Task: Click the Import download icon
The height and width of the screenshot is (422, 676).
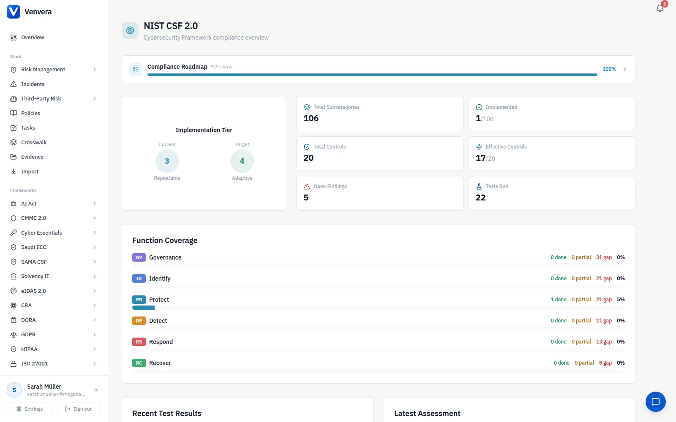Action: pos(14,171)
